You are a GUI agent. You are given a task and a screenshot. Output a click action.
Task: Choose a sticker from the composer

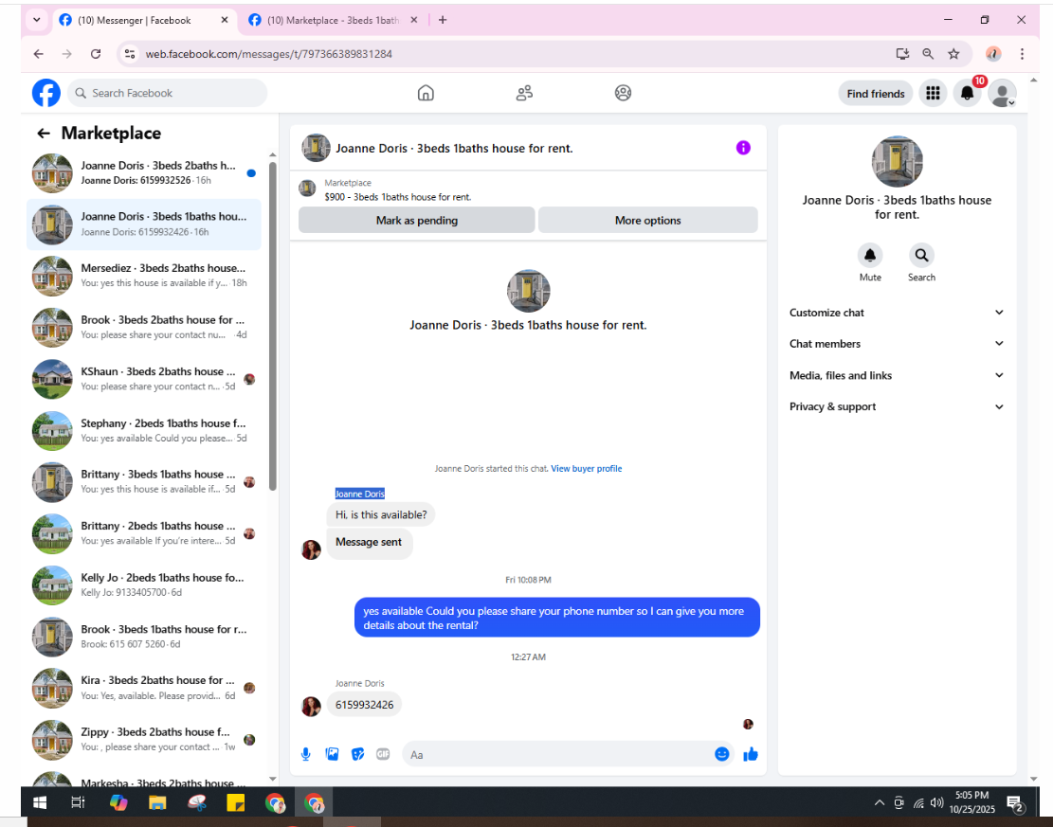pos(358,754)
